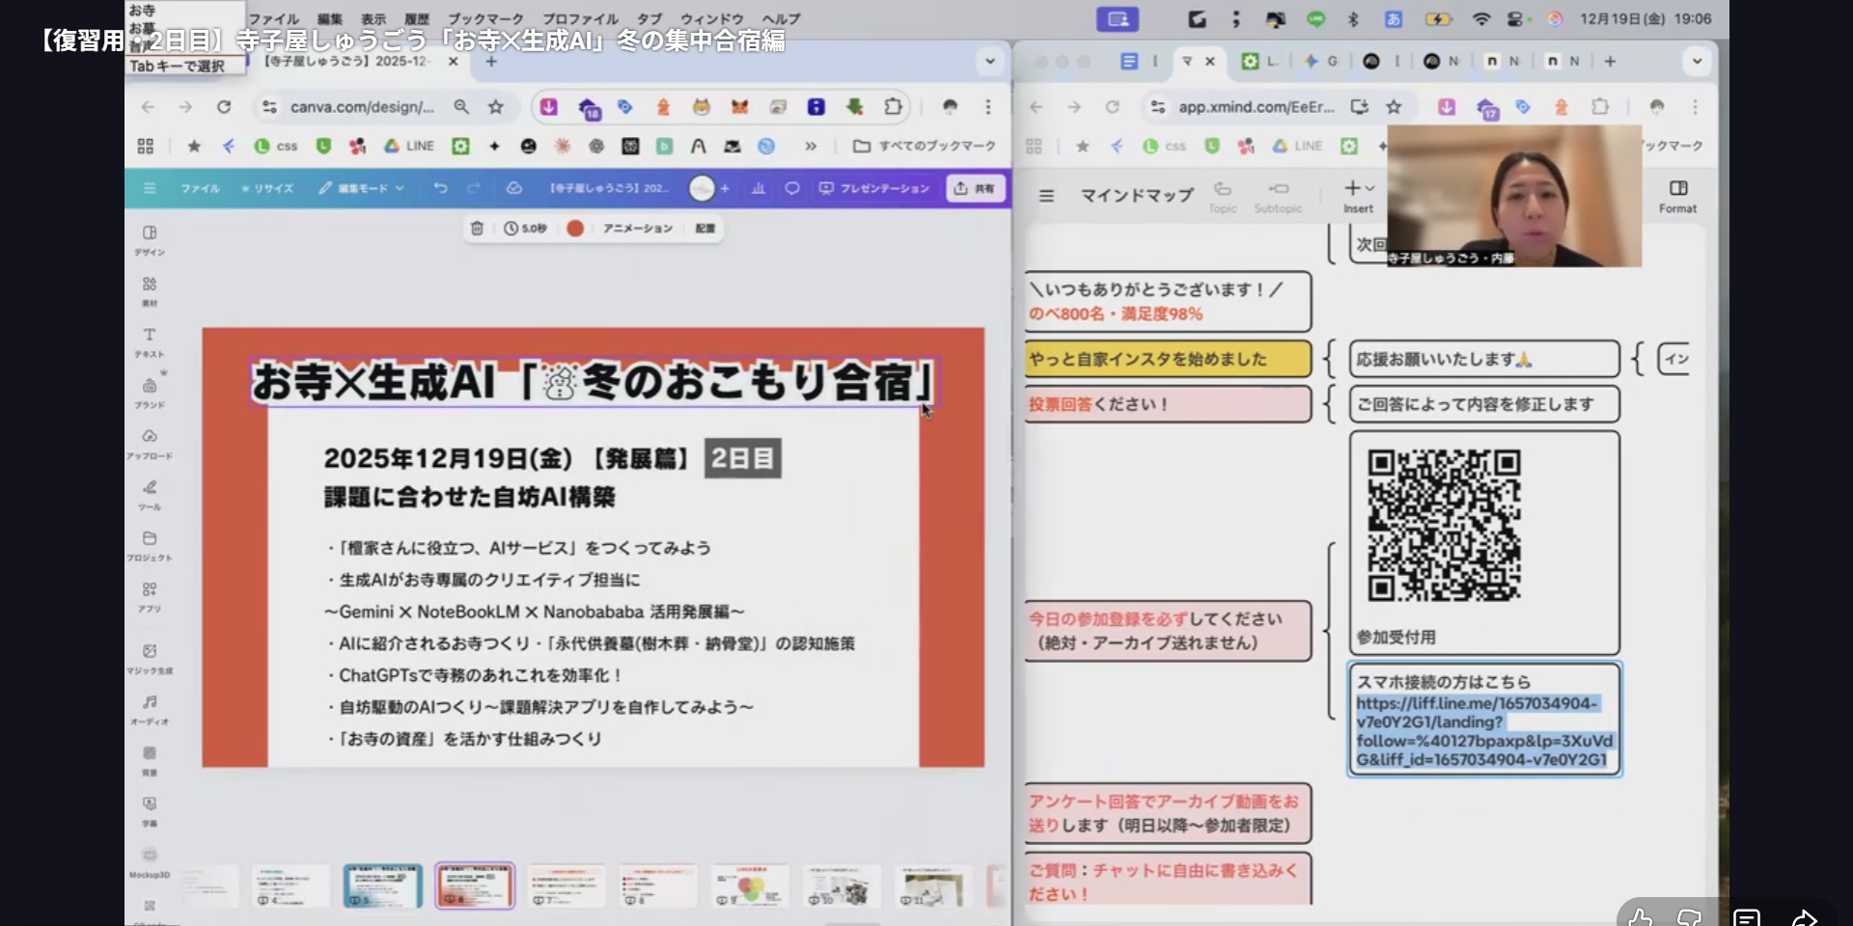Click the undo arrow in Canva header
This screenshot has width=1853, height=926.
click(440, 188)
